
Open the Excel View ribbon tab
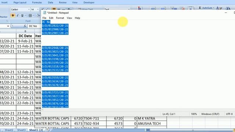point(75,3)
